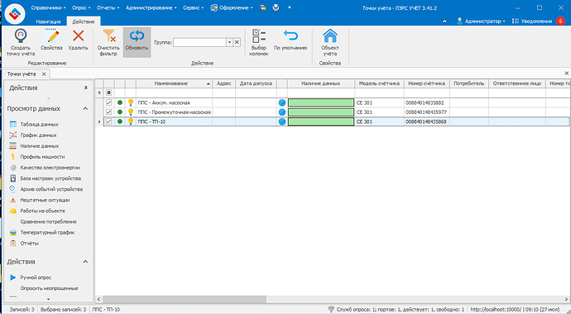Reset layout with По умолчанию arrow icon
Image resolution: width=571 pixels, height=314 pixels.
(290, 36)
